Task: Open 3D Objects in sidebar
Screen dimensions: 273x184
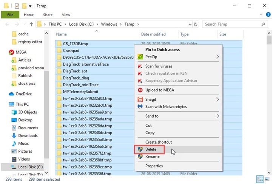Action: pyautogui.click(x=28, y=112)
